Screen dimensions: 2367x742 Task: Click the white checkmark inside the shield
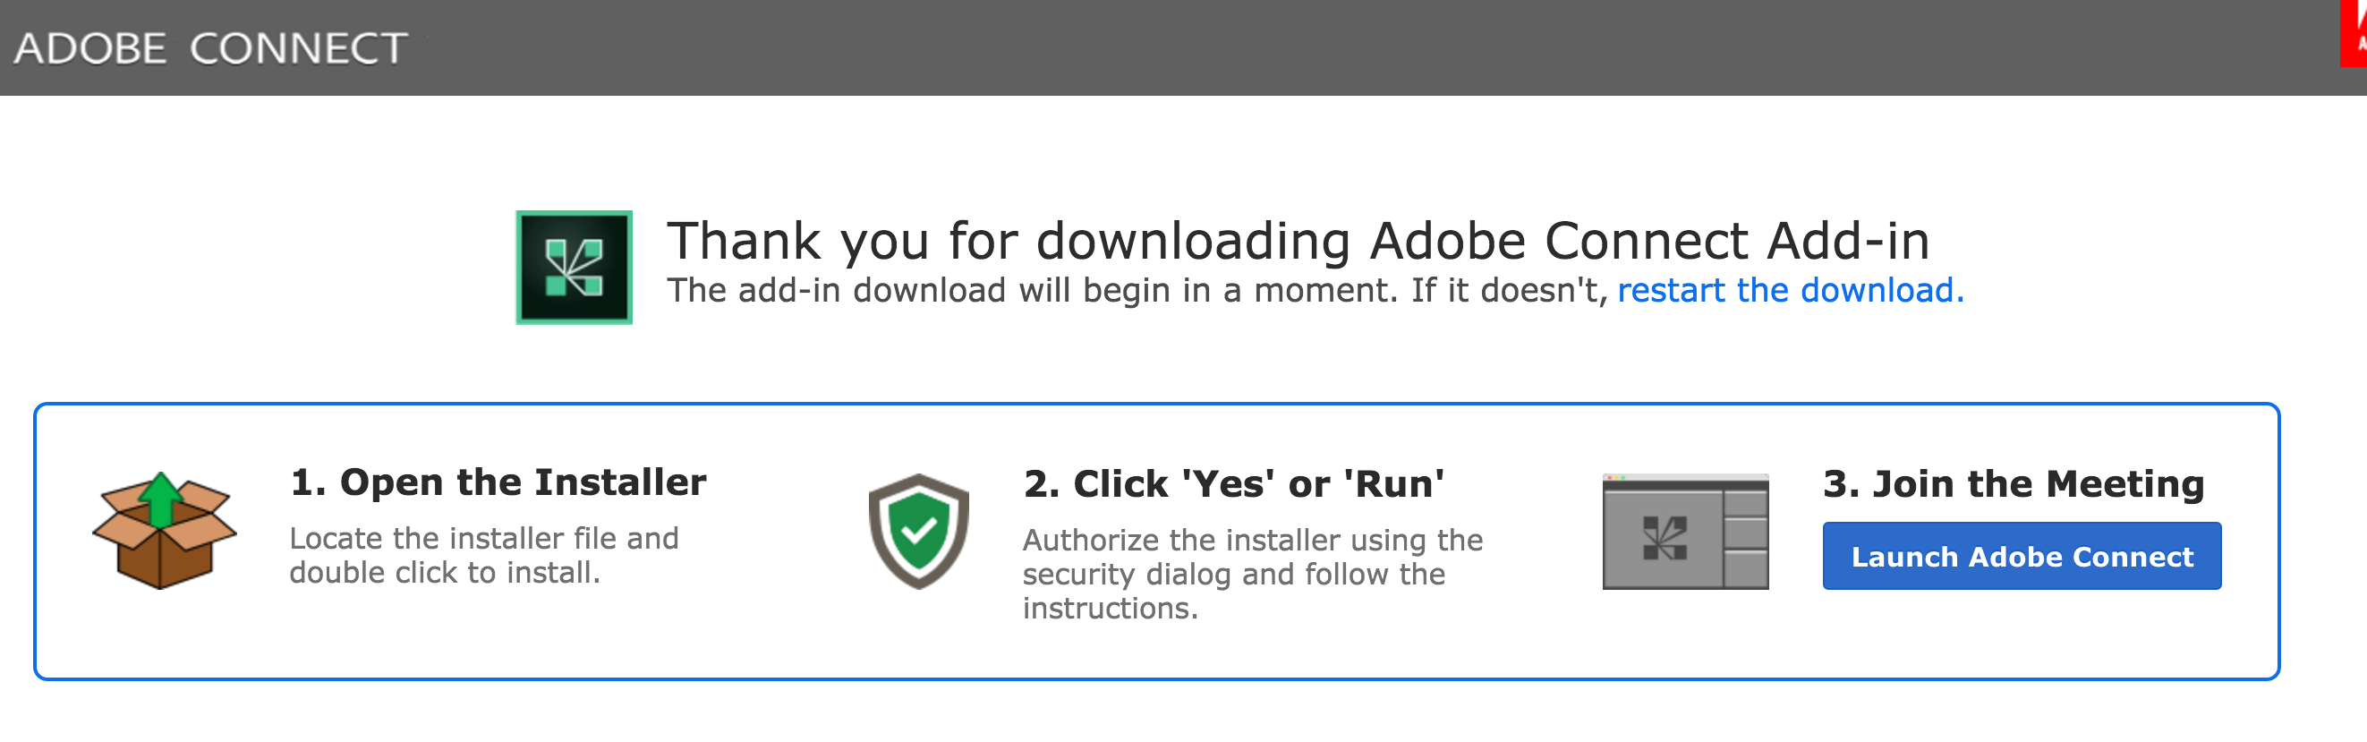pyautogui.click(x=918, y=531)
